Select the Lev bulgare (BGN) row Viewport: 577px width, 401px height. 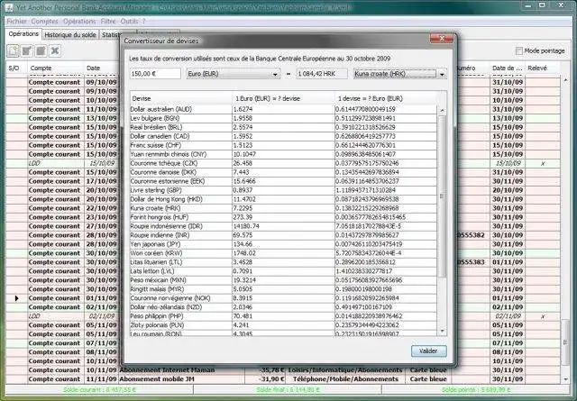click(x=283, y=118)
